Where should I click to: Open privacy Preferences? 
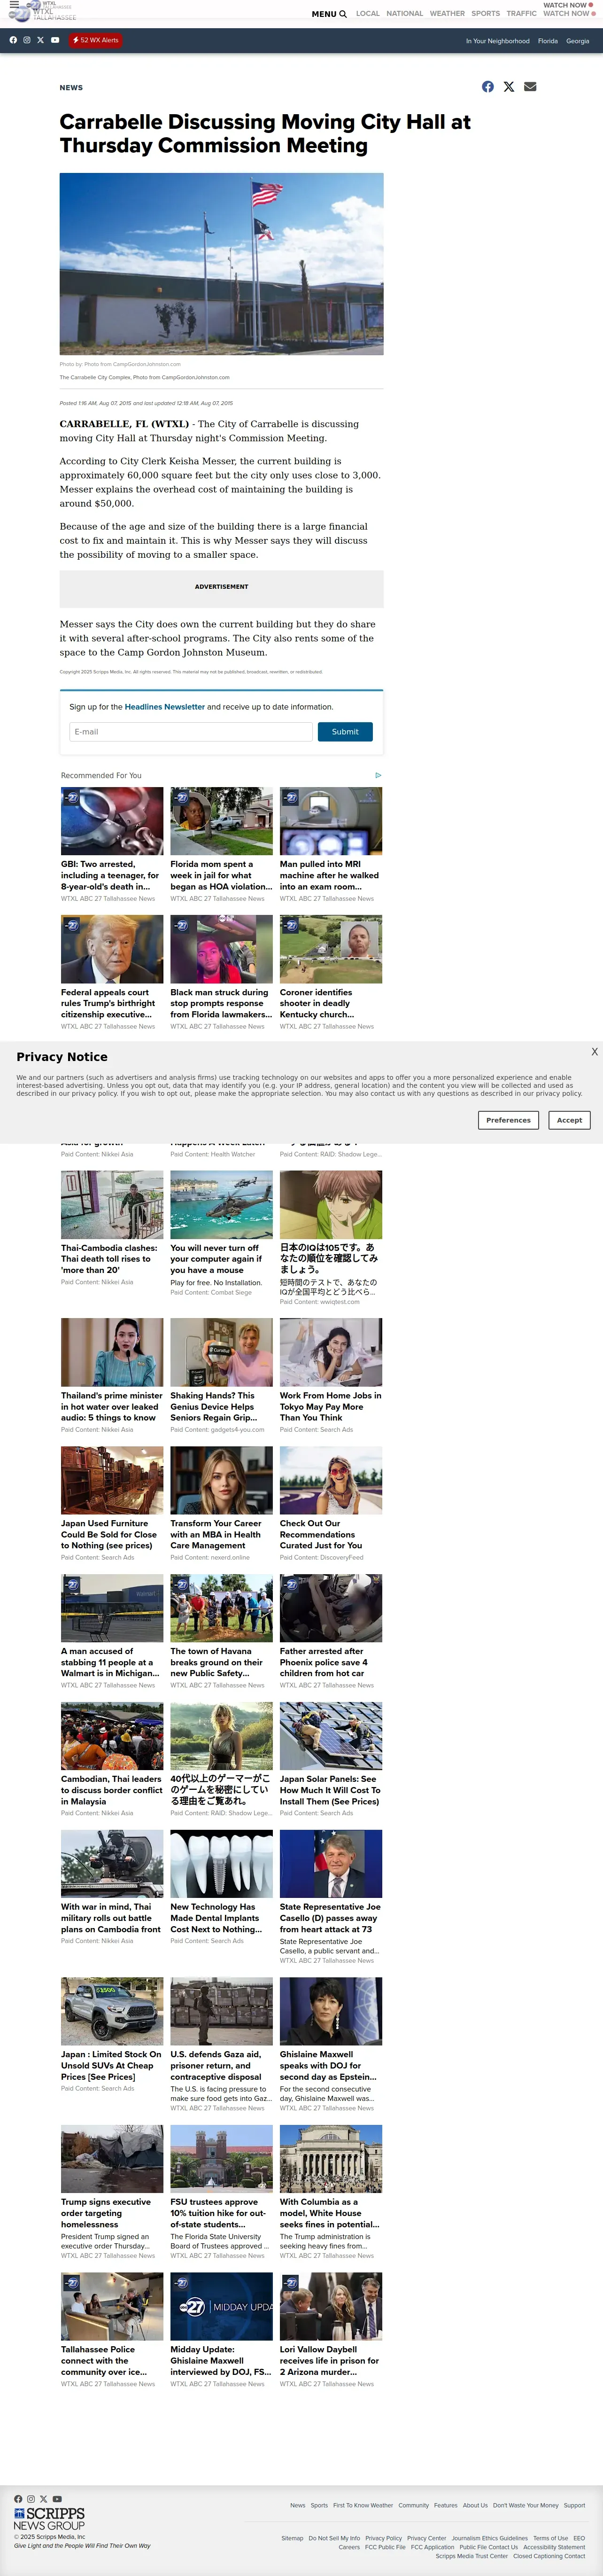point(509,1120)
